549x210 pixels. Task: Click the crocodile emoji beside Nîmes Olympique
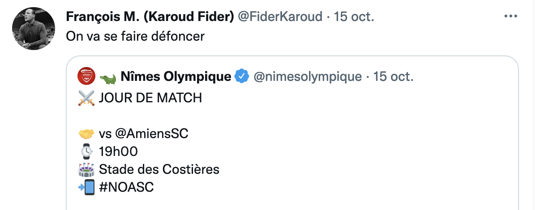coord(107,78)
